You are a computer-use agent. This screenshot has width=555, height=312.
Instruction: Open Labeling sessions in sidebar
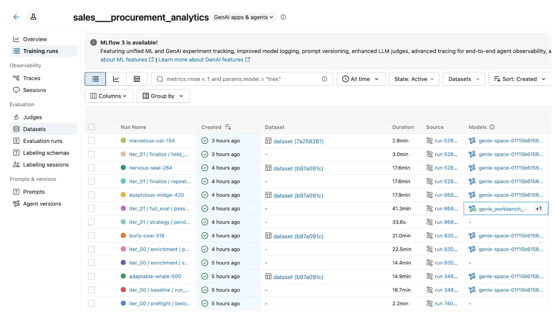(44, 165)
